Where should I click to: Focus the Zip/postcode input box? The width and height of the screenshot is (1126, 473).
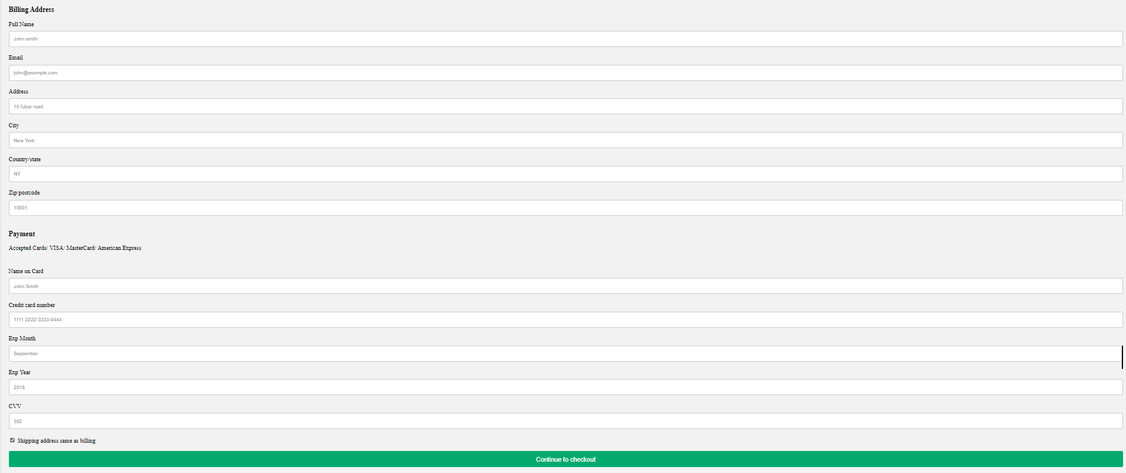click(565, 208)
